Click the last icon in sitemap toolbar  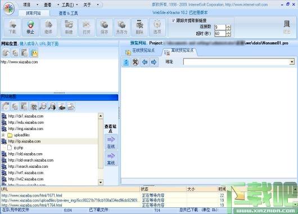71,106
